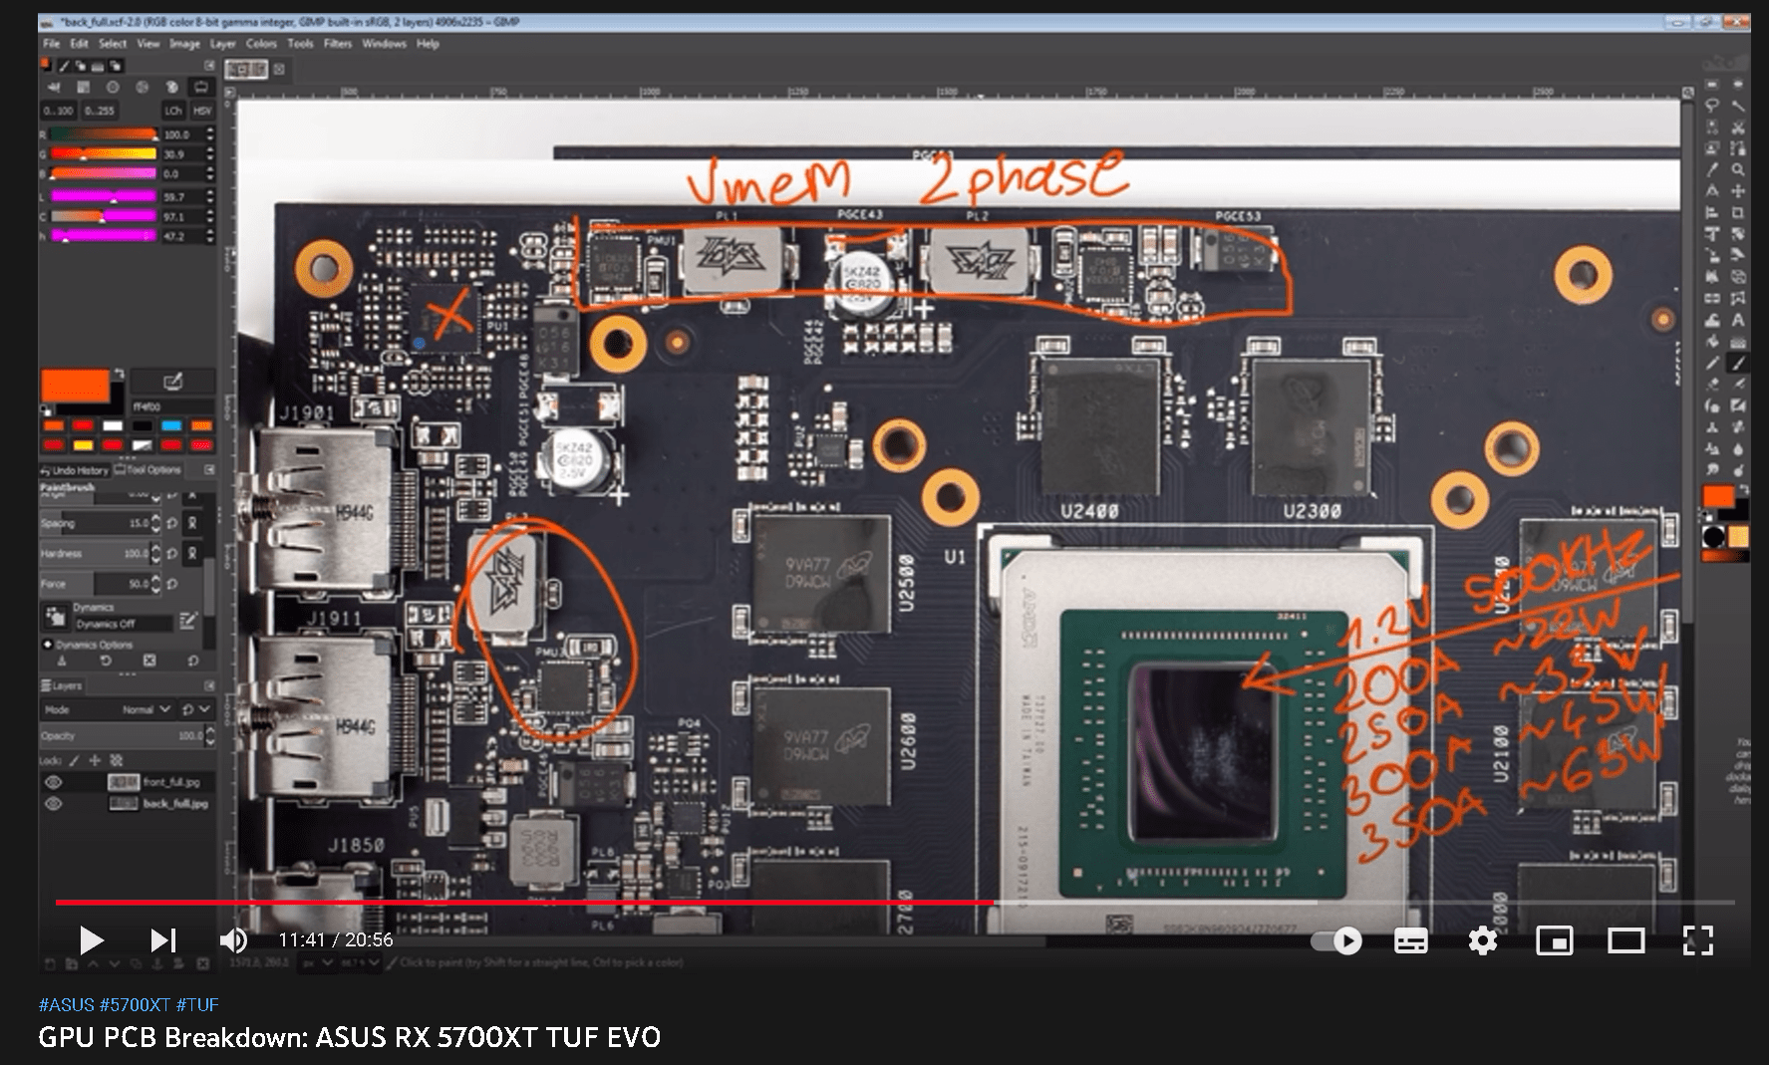The image size is (1769, 1065).
Task: Switch to the Tool Options tab
Action: pos(148,469)
